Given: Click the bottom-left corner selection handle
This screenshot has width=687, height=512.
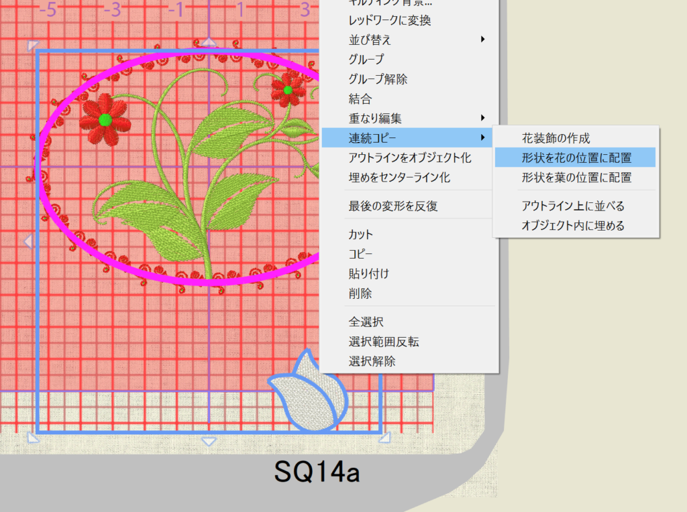Looking at the screenshot, I should pyautogui.click(x=32, y=438).
